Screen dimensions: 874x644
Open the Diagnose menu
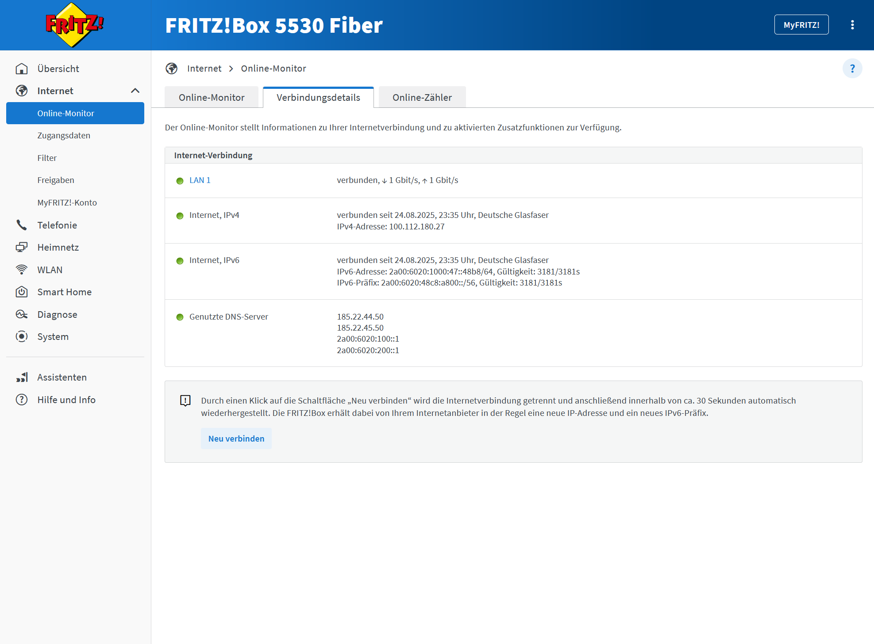click(x=58, y=314)
